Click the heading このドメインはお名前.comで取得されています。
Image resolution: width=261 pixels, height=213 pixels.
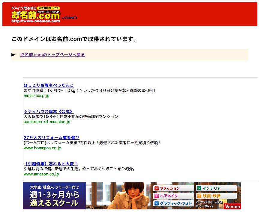click(74, 39)
